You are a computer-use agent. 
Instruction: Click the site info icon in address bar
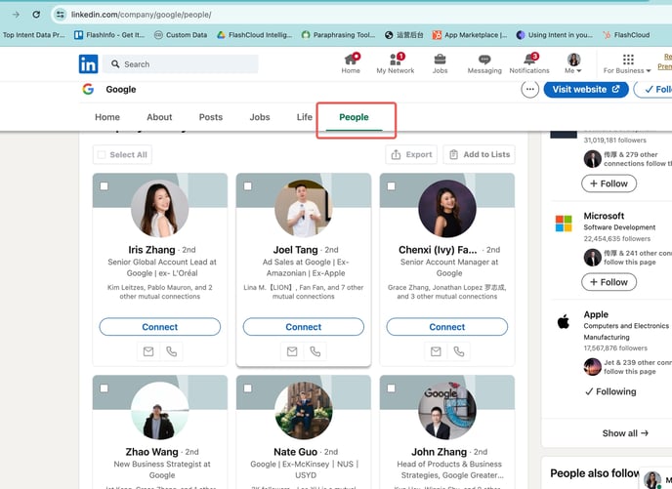(60, 15)
